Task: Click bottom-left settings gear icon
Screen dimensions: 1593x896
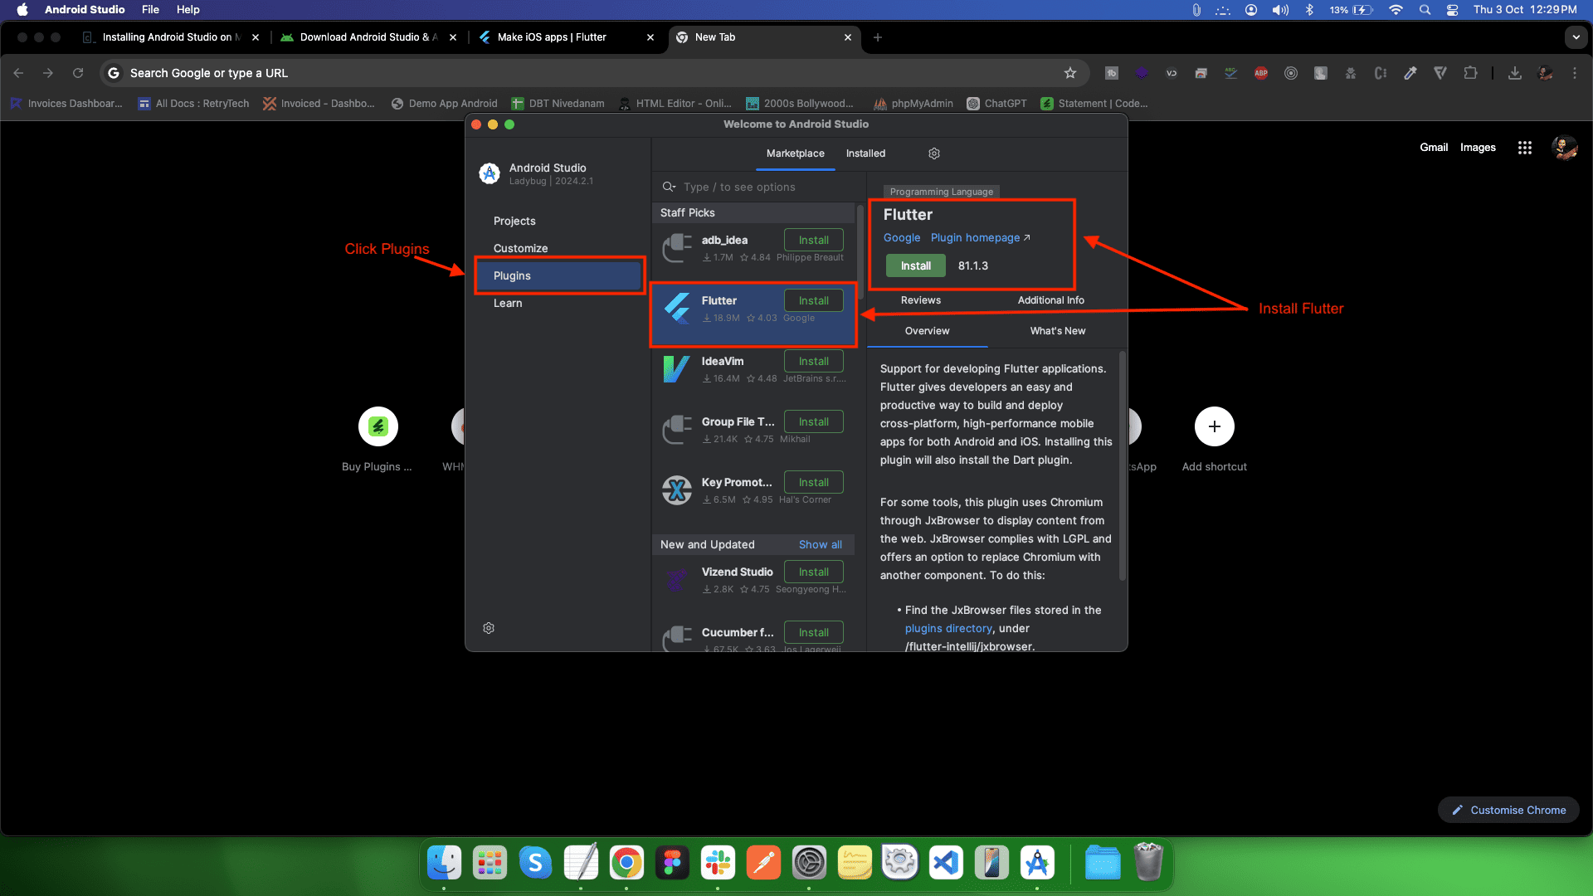Action: (489, 628)
